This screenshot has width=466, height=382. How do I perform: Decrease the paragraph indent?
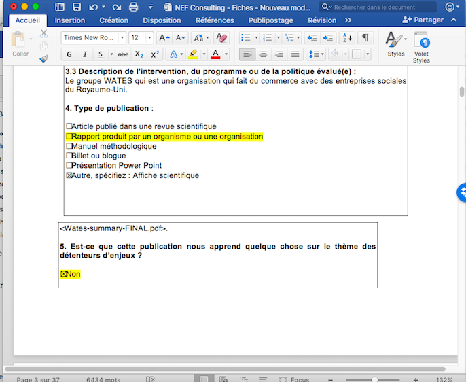click(x=312, y=38)
